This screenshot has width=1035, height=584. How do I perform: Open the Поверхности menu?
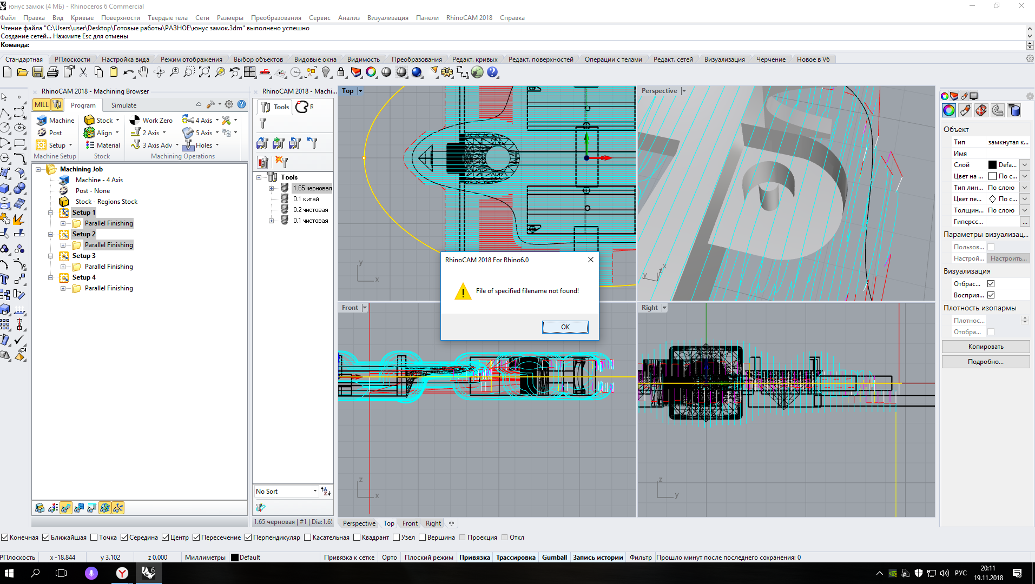coord(120,18)
